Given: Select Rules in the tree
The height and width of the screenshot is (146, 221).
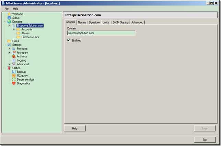Looking at the screenshot, I should pyautogui.click(x=15, y=41).
